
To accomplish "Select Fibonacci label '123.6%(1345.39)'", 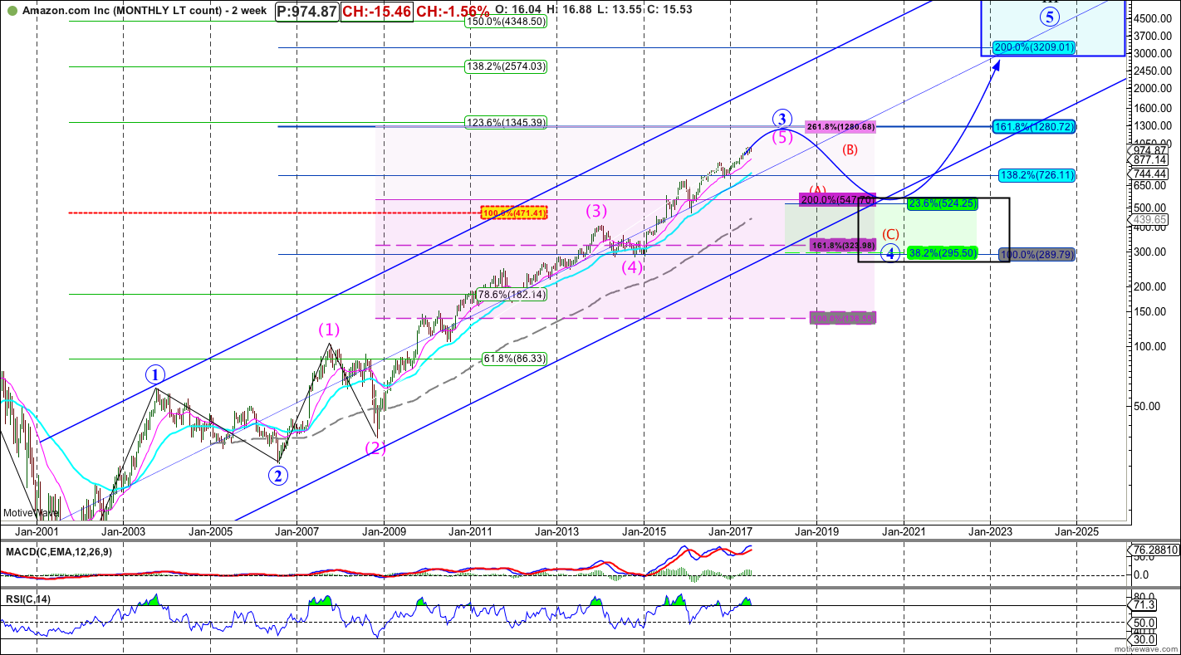I will (506, 123).
